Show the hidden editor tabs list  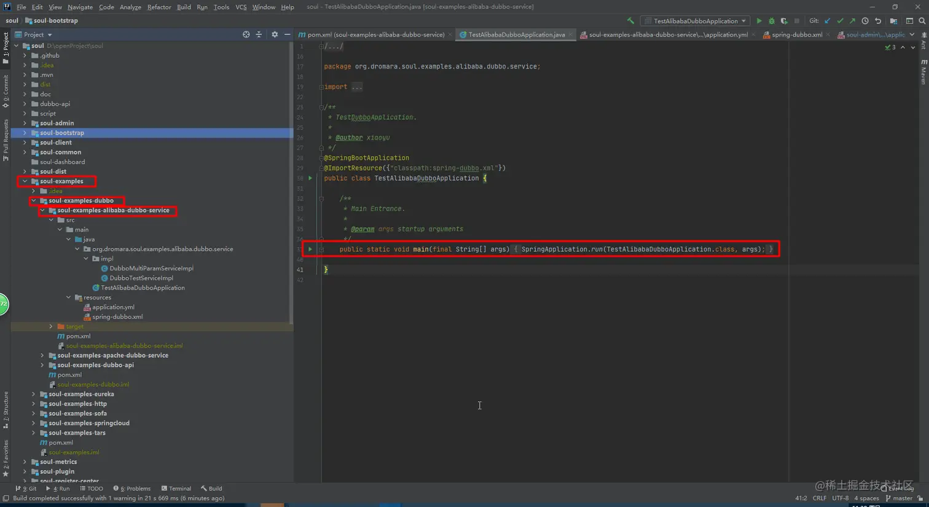[x=912, y=35]
